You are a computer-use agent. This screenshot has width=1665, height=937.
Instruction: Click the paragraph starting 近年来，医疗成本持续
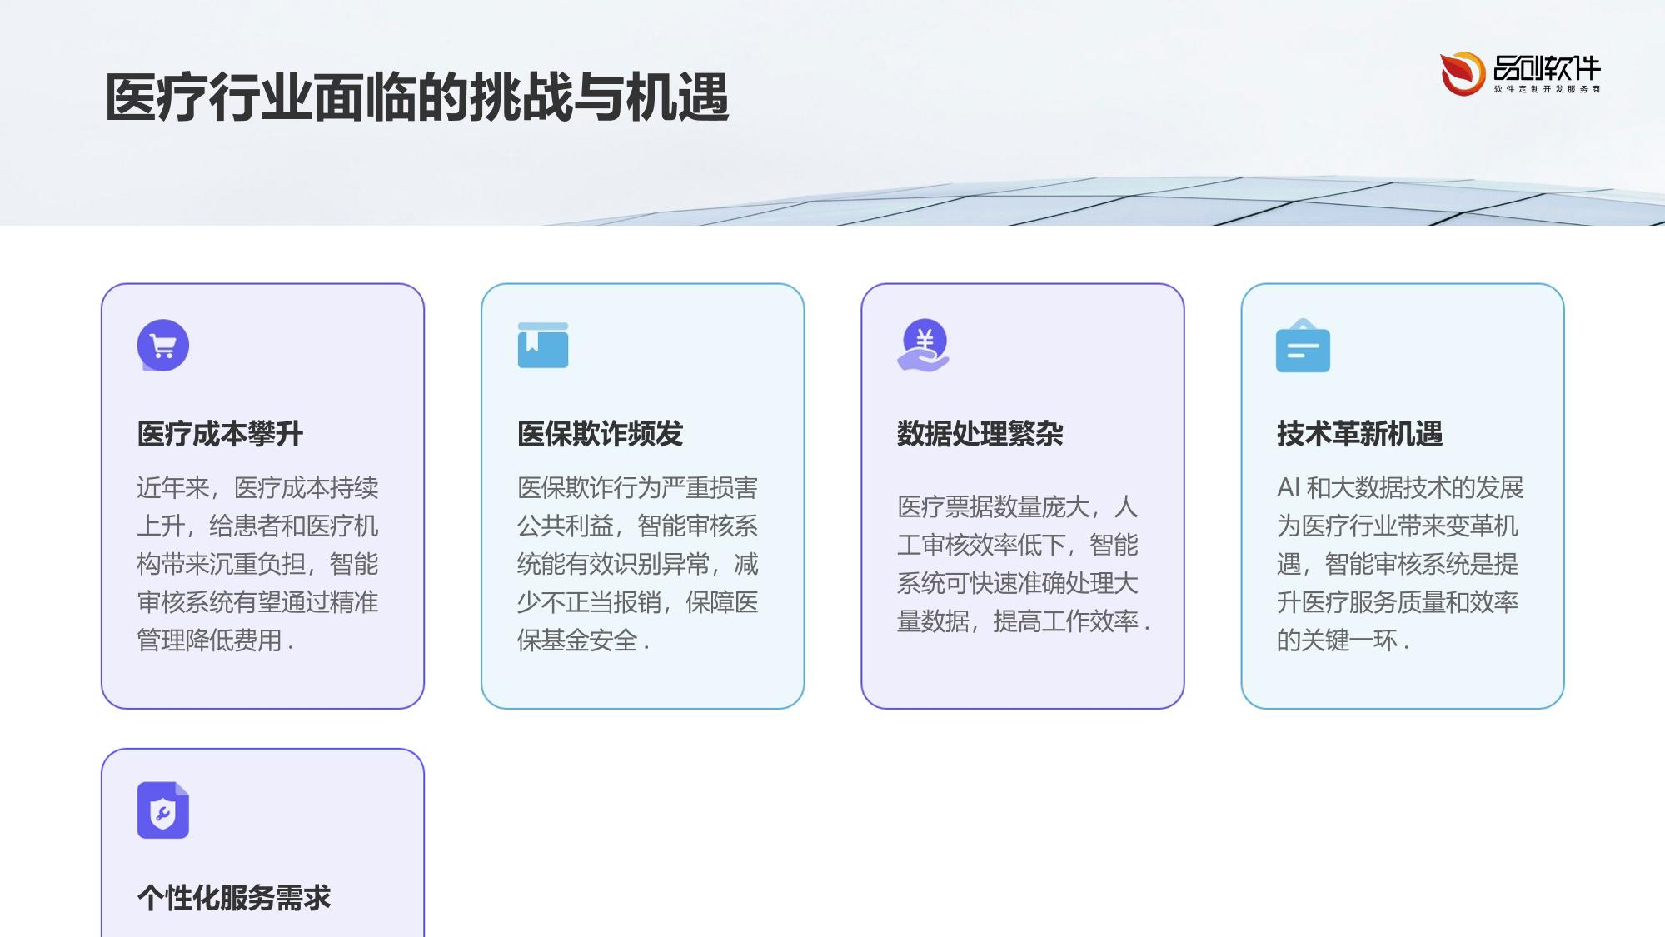[x=257, y=564]
